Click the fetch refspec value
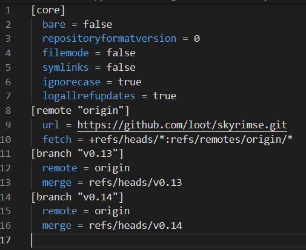 point(191,139)
